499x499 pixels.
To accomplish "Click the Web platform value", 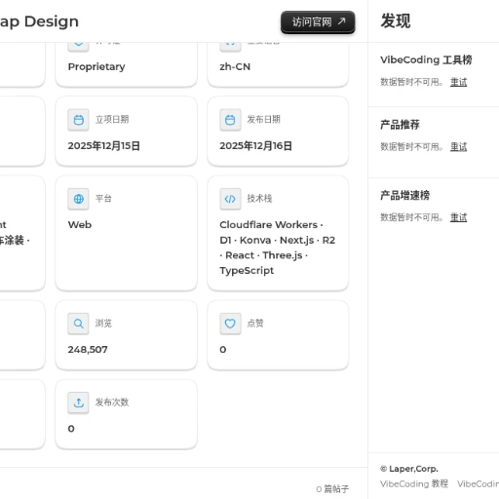I will [80, 225].
